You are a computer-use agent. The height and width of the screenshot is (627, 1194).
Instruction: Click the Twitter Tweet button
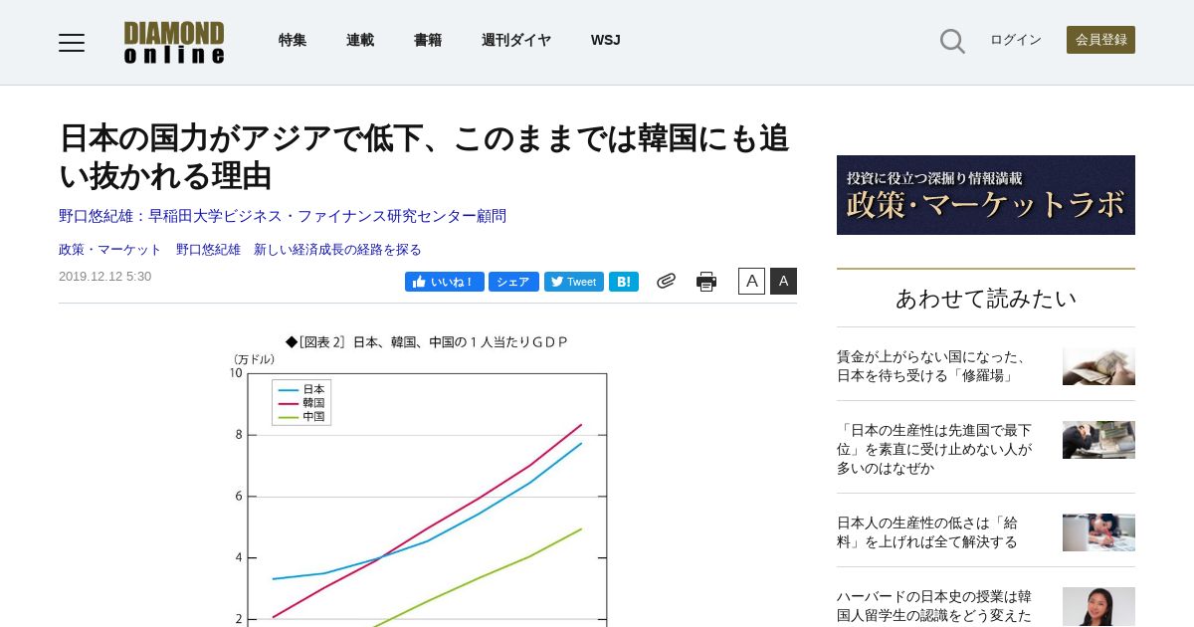[x=574, y=282]
